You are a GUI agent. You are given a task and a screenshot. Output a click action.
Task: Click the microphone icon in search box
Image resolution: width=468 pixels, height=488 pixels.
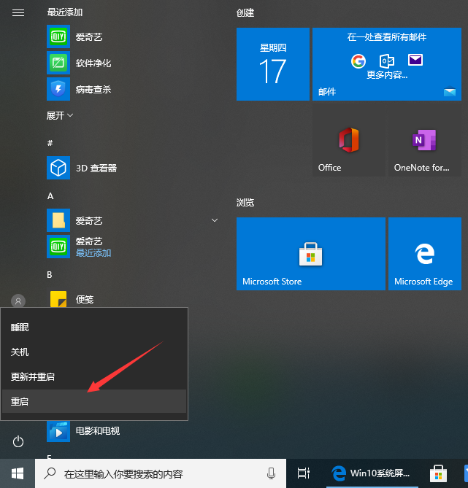coord(271,473)
